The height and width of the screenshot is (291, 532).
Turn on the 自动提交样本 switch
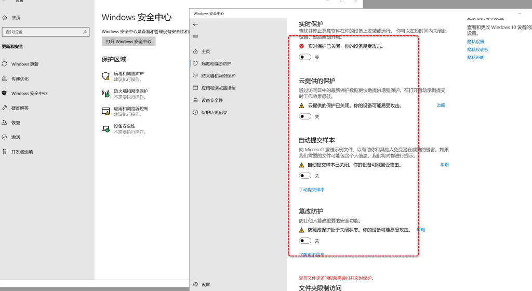click(305, 176)
